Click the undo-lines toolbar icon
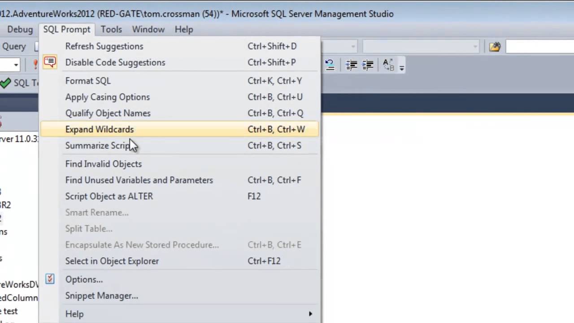This screenshot has height=323, width=574. tap(330, 65)
